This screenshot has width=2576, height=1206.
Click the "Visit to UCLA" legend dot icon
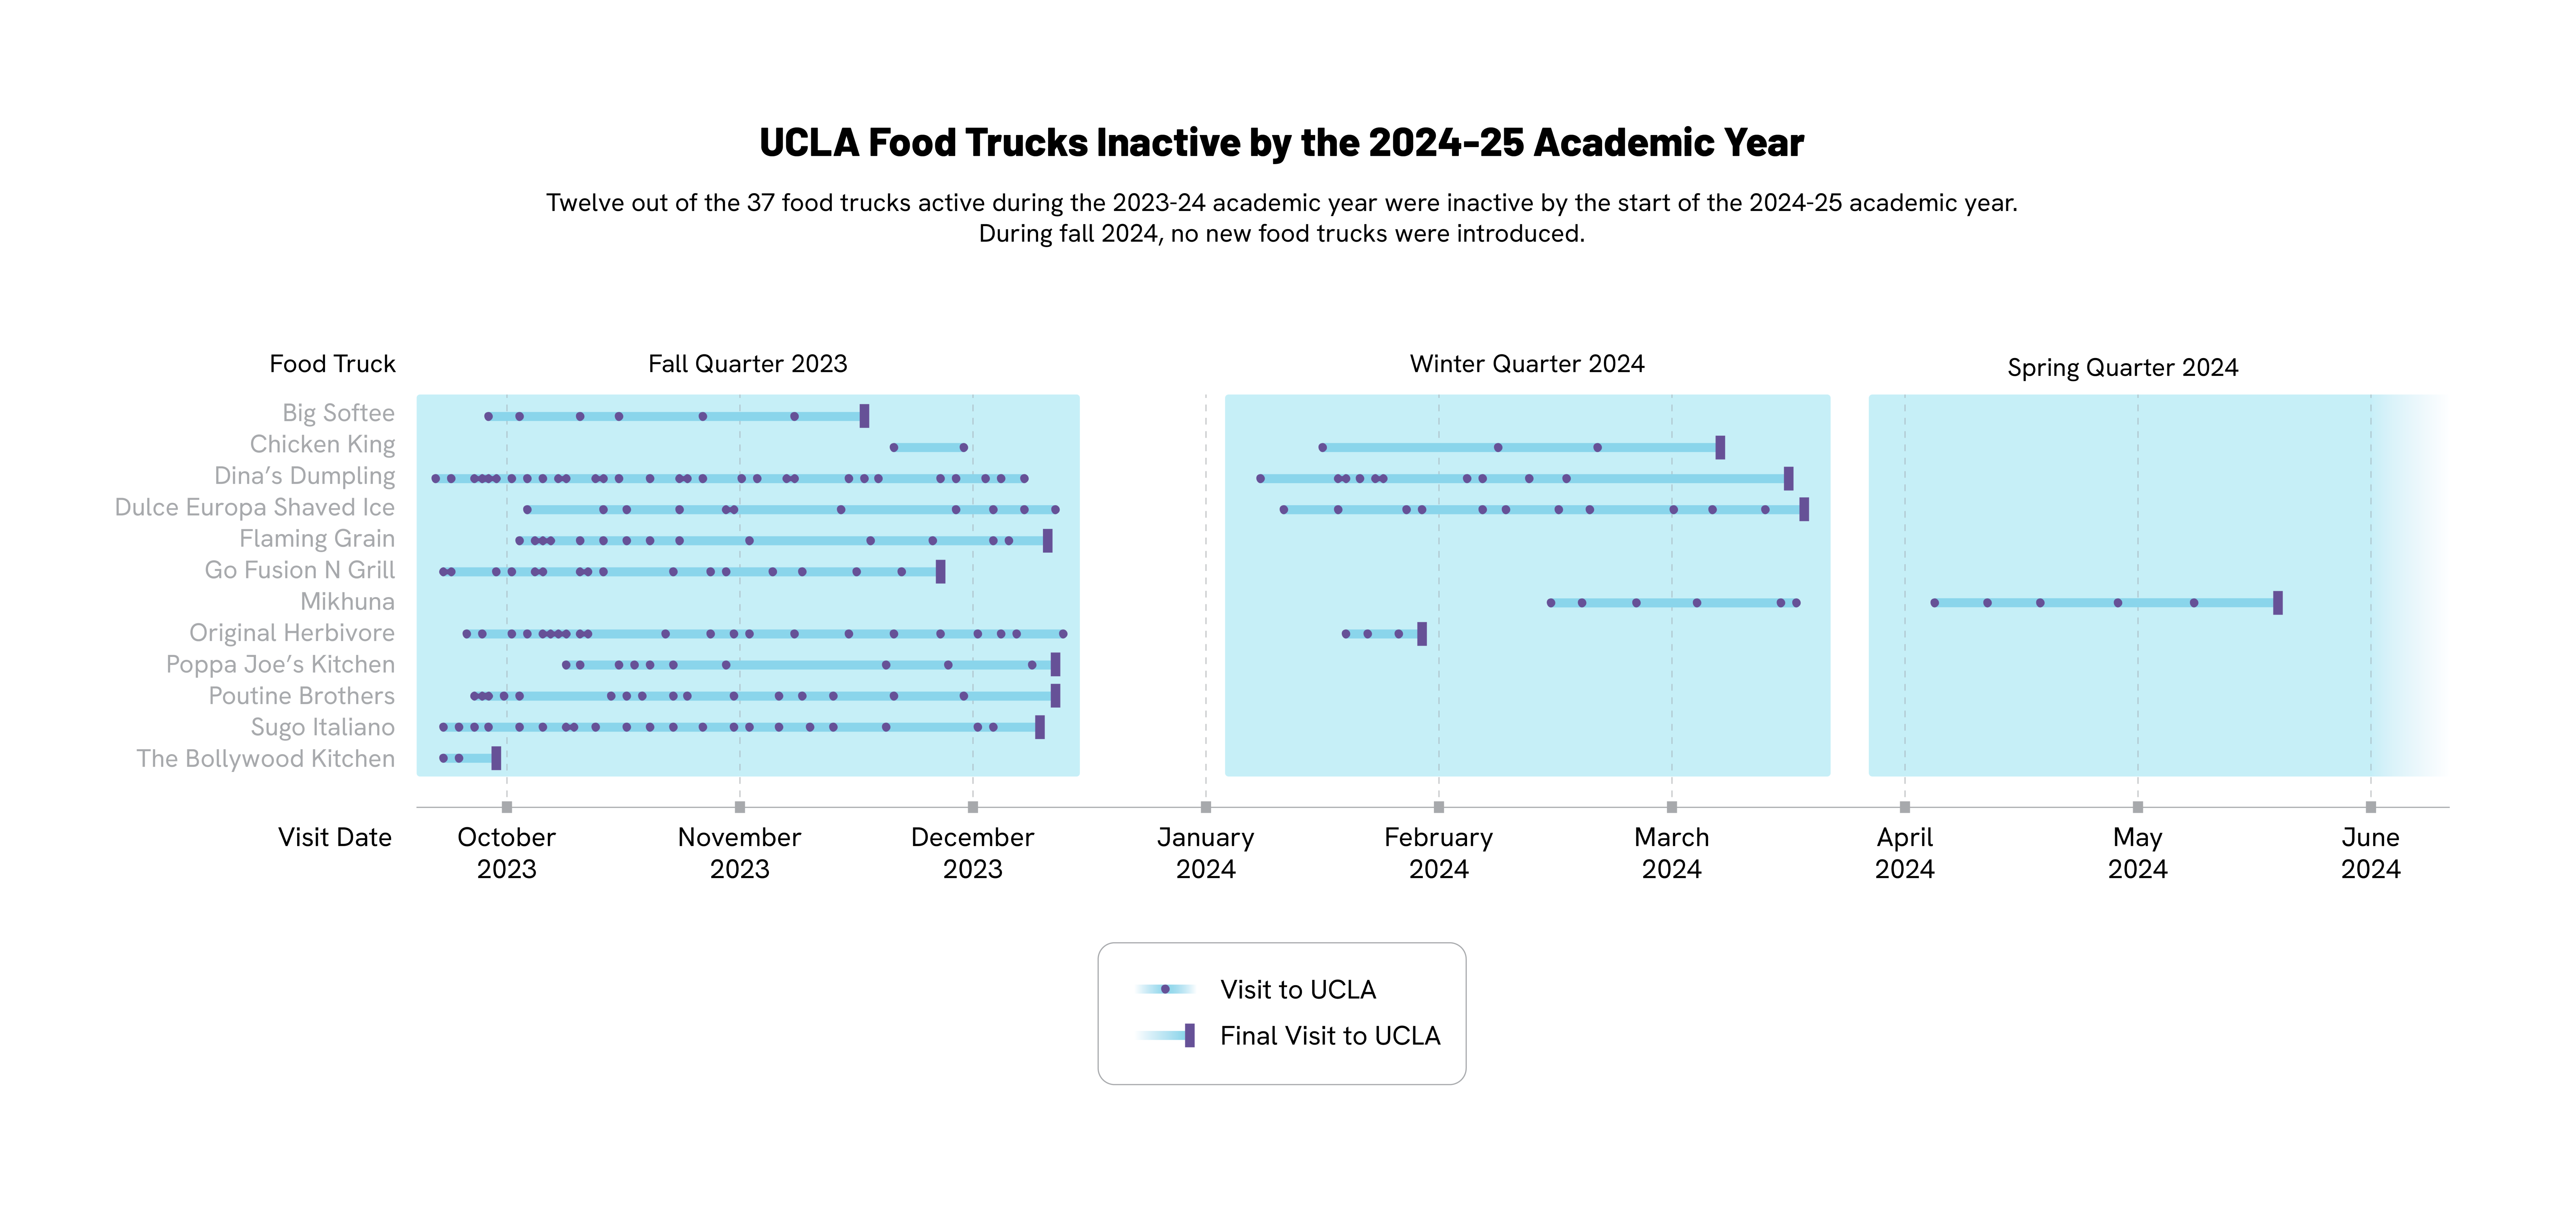pos(1165,989)
